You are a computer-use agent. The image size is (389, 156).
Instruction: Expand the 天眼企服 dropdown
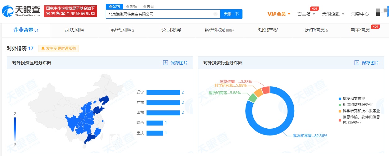coord(333,14)
